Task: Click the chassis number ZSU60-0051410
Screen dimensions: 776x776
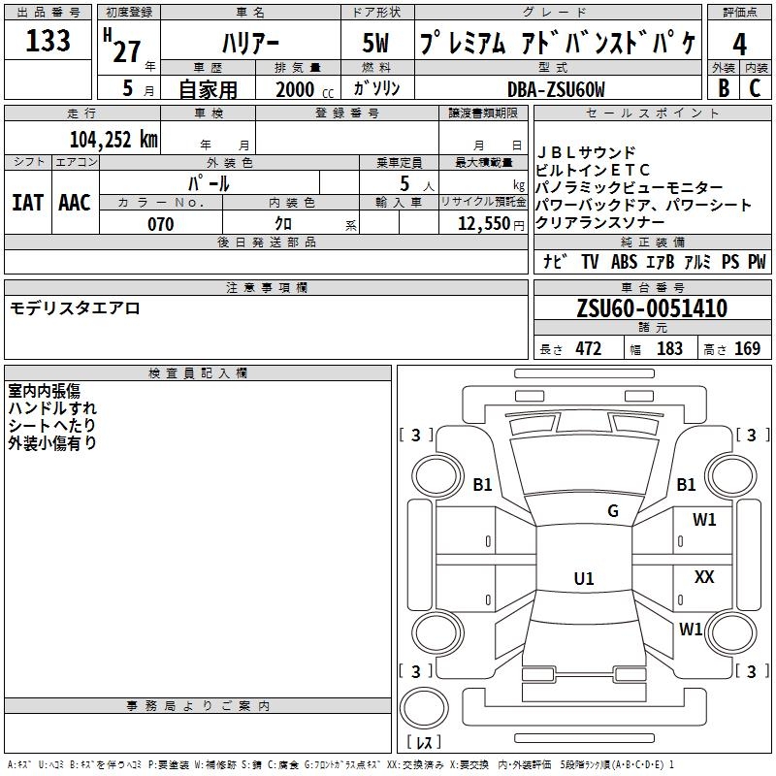Action: [652, 307]
